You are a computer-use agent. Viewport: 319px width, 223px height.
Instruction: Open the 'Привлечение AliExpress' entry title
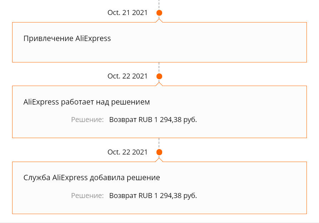pyautogui.click(x=67, y=39)
